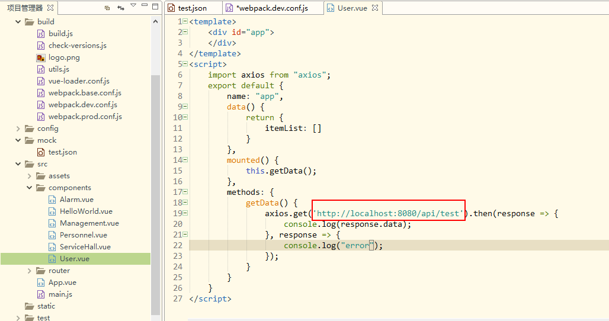Collapse the build folder

click(18, 22)
